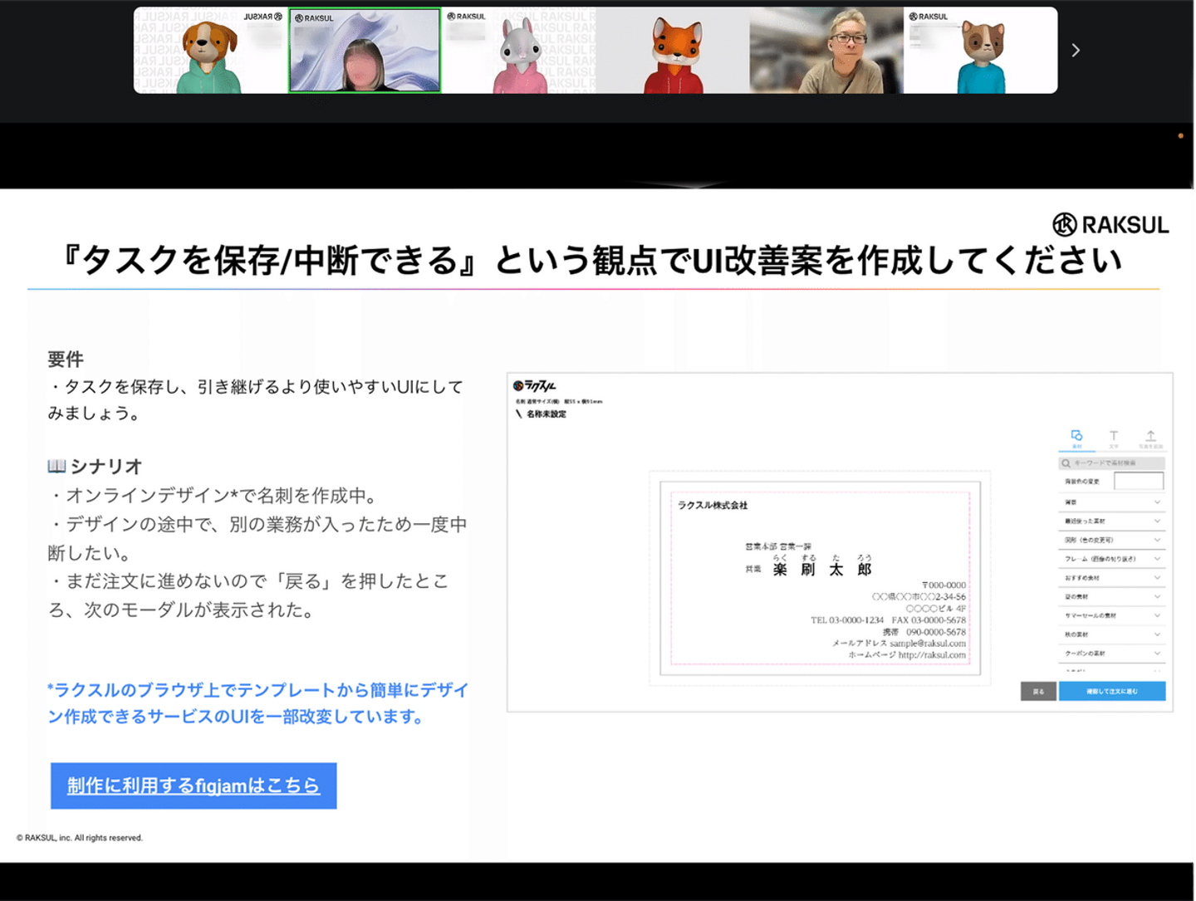1196x901 pixels.
Task: Click the © RAKSUL, Inc. copyright text
Action: tap(80, 838)
